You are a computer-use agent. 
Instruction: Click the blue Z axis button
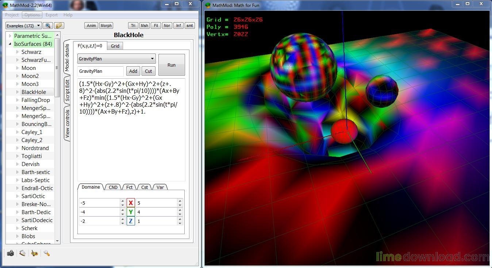click(131, 221)
